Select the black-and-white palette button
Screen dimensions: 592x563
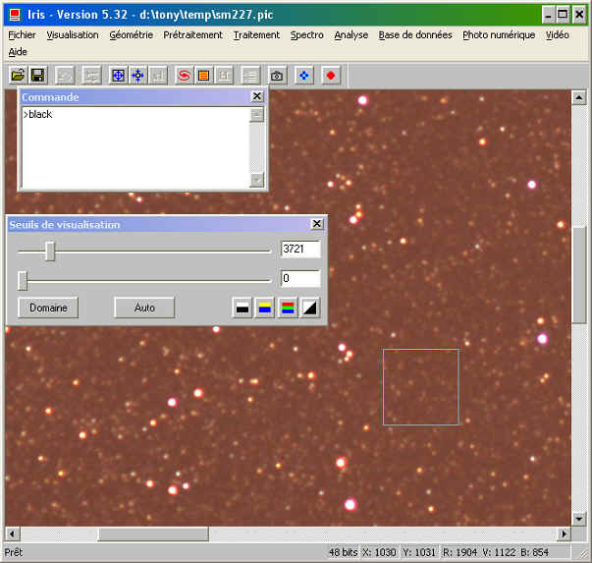pyautogui.click(x=242, y=309)
